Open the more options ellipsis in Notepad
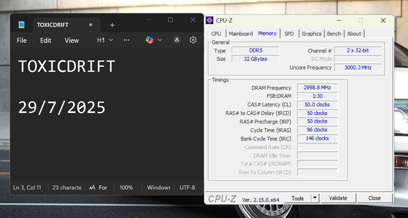 click(x=127, y=40)
